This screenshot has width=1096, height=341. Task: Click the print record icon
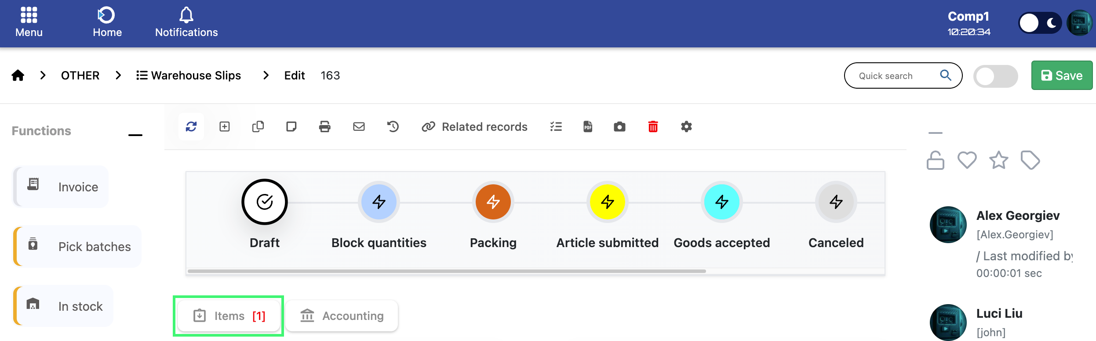tap(324, 127)
